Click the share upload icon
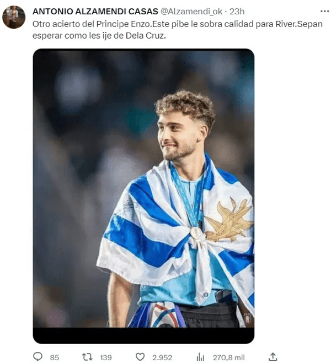Viewport: 331px width, 364px height. (x=273, y=357)
